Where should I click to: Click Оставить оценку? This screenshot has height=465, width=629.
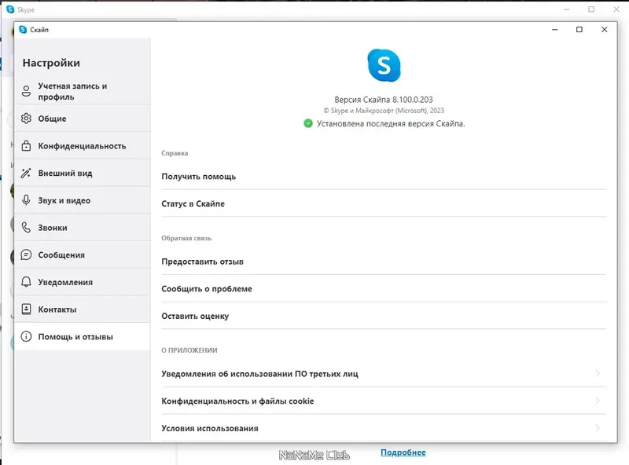[x=384, y=316]
